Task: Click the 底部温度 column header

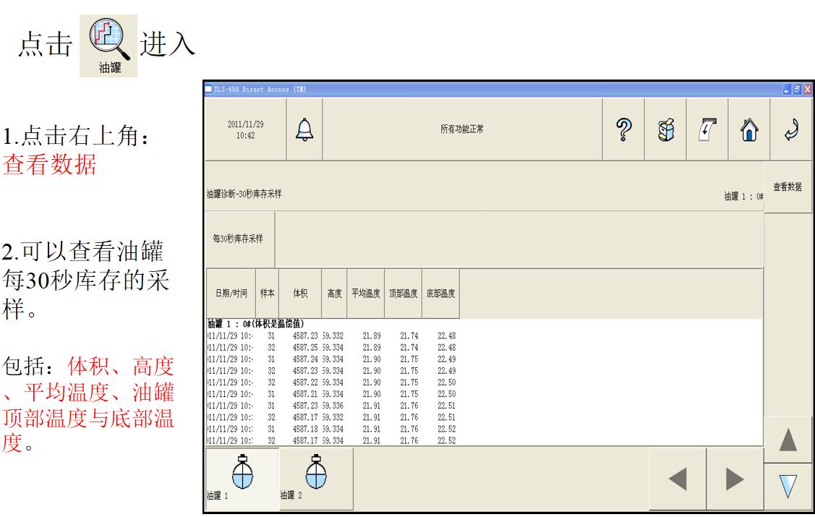Action: point(440,294)
